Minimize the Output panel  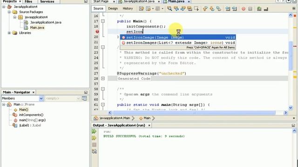click(x=293, y=125)
